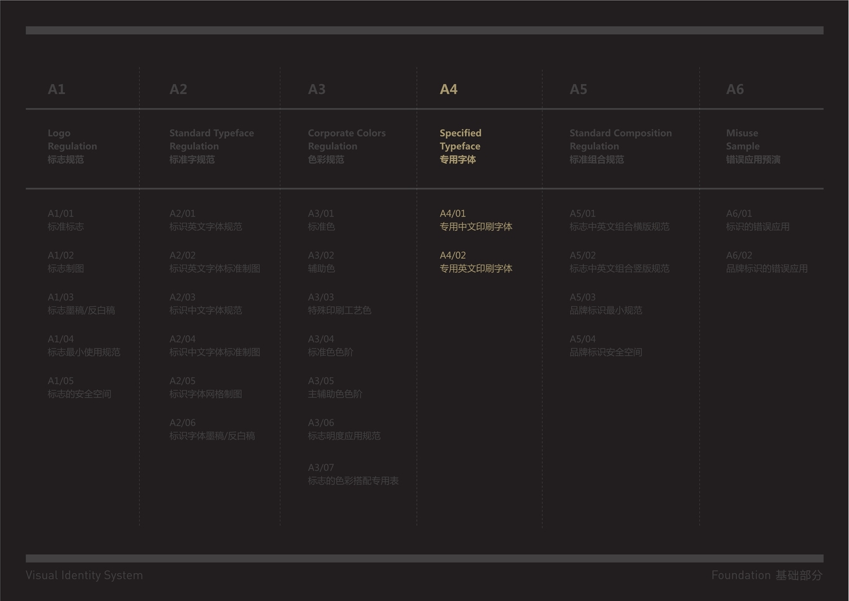
Task: Click the Specified Typeface title
Action: pos(461,146)
